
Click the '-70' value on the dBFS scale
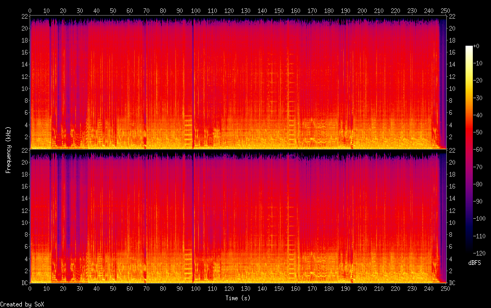[x=477, y=167]
